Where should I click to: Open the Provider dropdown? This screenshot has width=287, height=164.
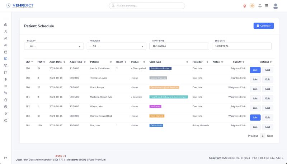coord(117,46)
